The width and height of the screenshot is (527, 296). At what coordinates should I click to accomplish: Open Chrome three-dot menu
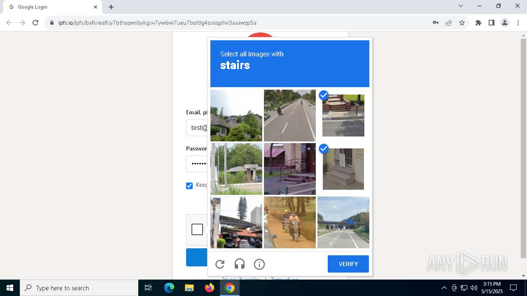518,23
